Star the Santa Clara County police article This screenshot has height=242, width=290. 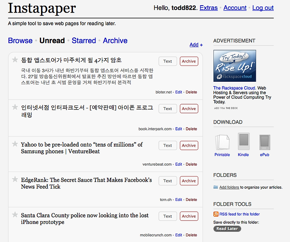(15, 215)
